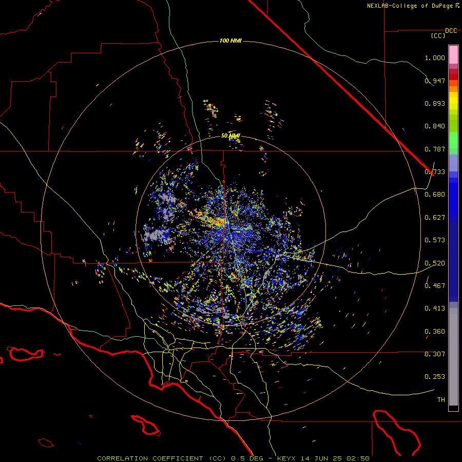This screenshot has width=462, height=462.
Task: Click the [CC] units label
Action: pos(438,35)
